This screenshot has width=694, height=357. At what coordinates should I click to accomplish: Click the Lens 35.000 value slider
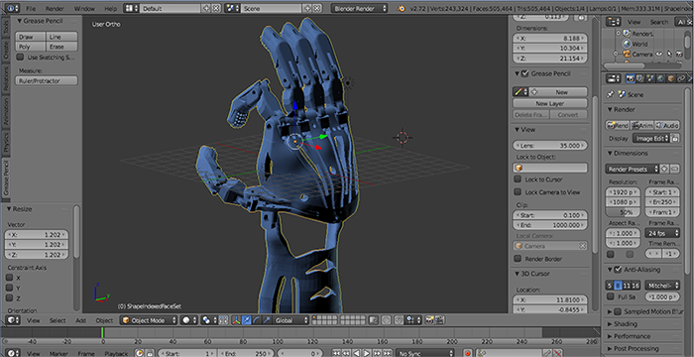(x=550, y=146)
